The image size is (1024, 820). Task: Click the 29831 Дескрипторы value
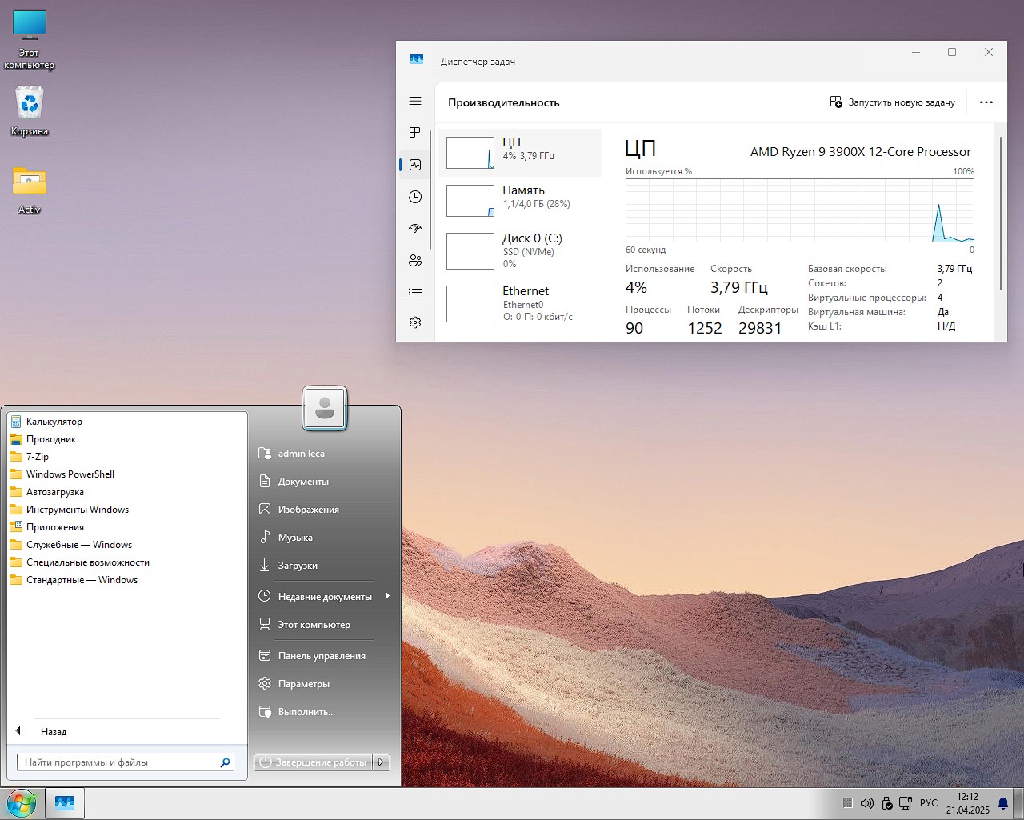(760, 328)
